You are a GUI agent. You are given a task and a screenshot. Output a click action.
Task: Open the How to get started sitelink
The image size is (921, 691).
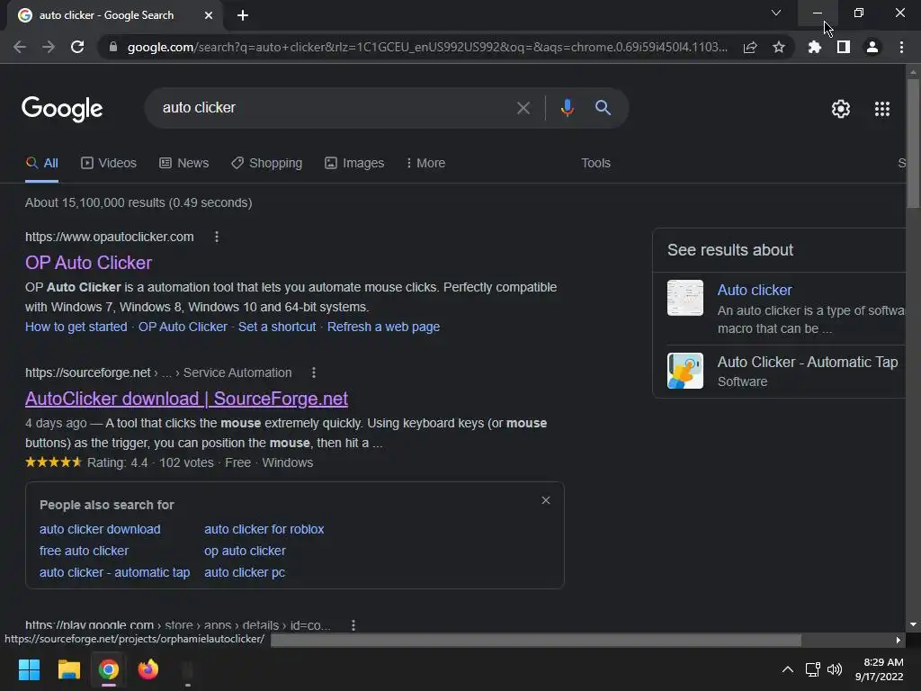(x=76, y=327)
